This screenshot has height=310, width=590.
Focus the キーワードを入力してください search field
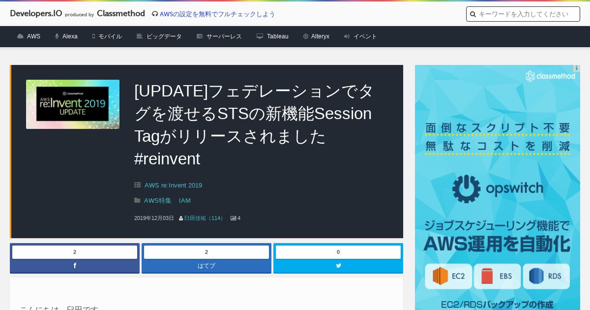click(x=523, y=14)
